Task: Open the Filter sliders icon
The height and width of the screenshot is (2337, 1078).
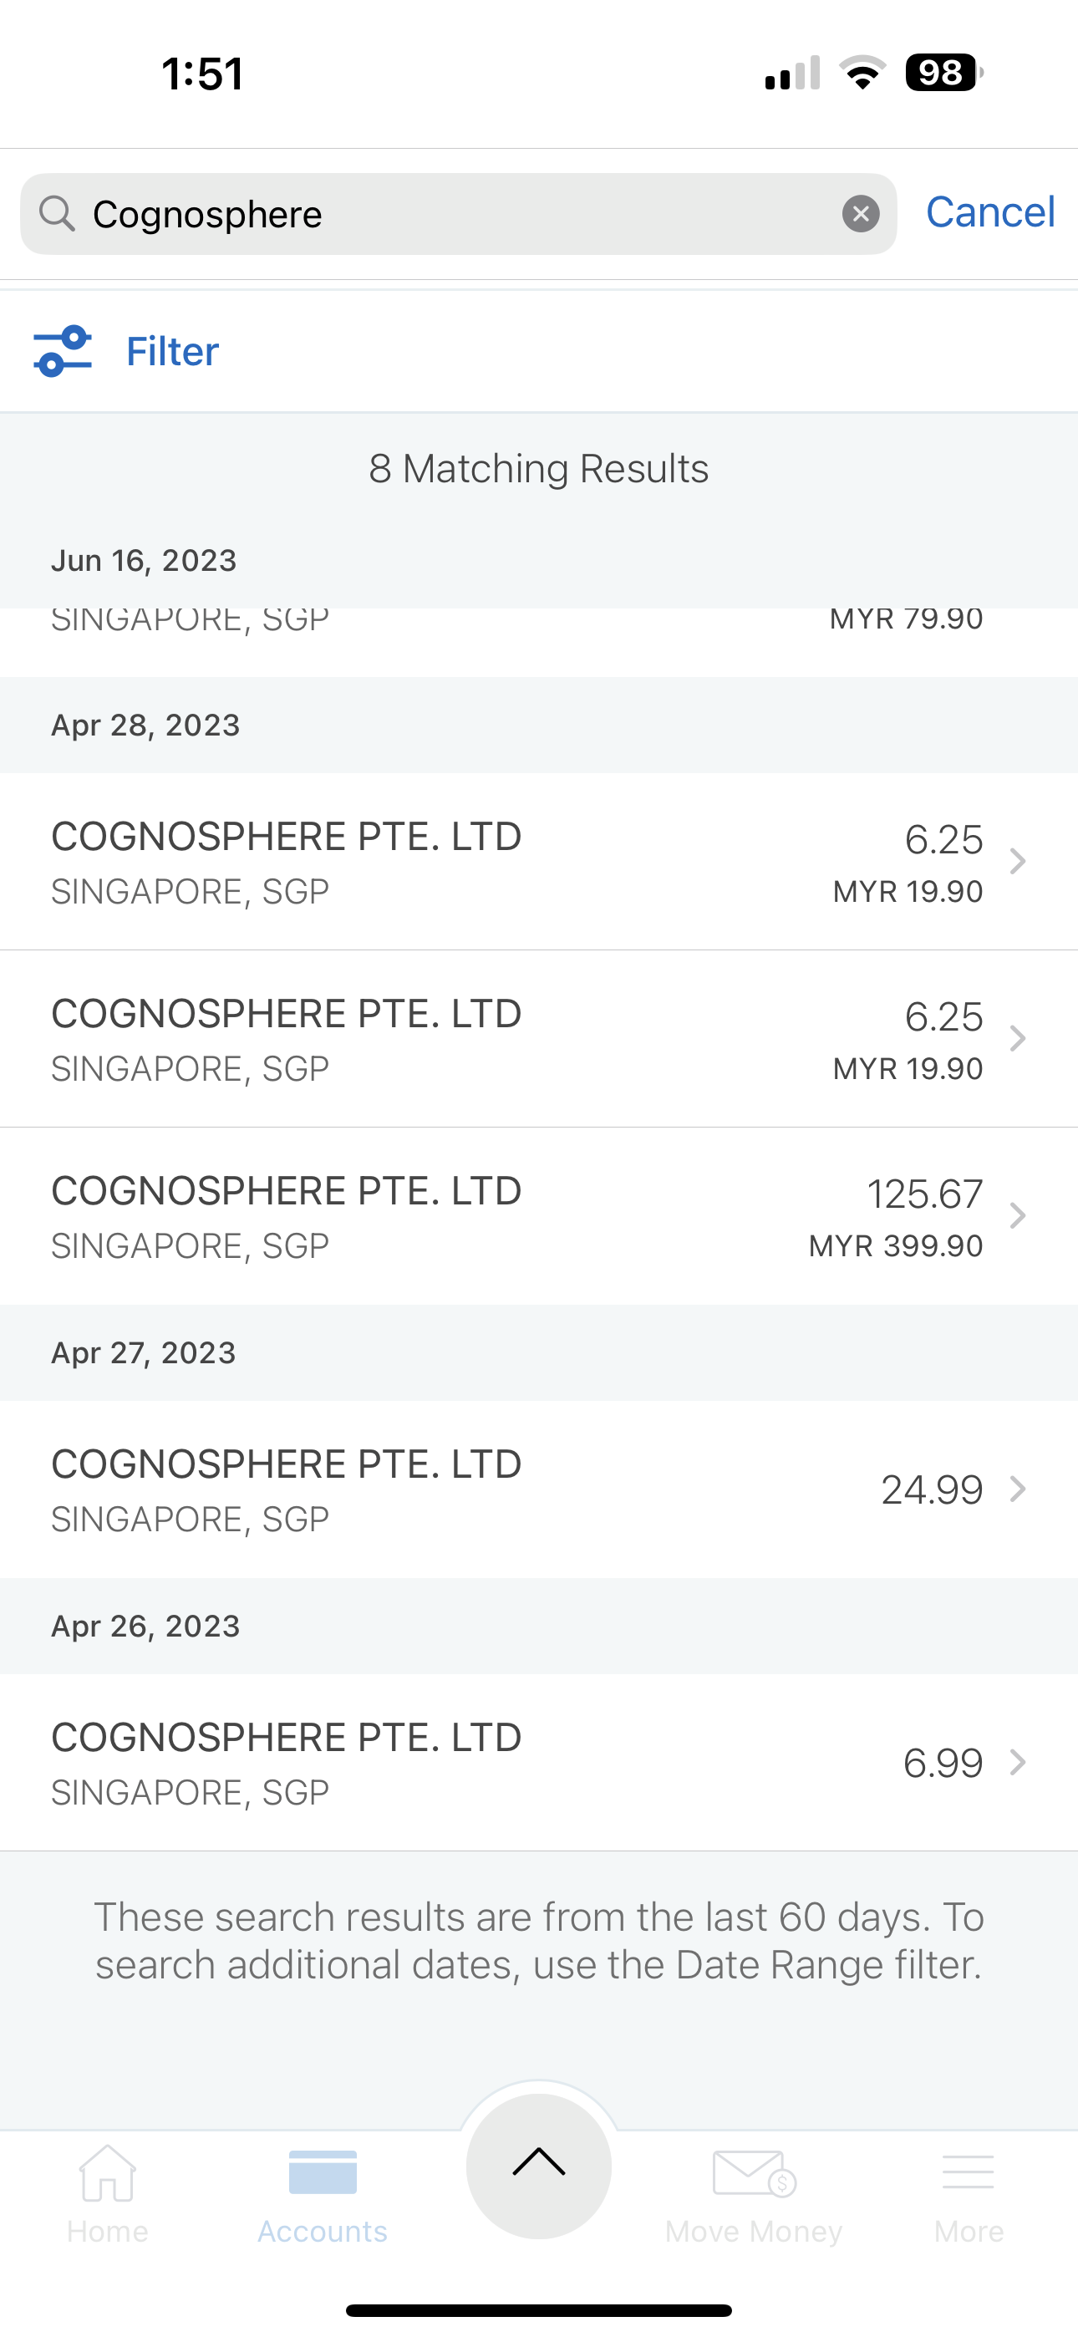Action: coord(63,351)
